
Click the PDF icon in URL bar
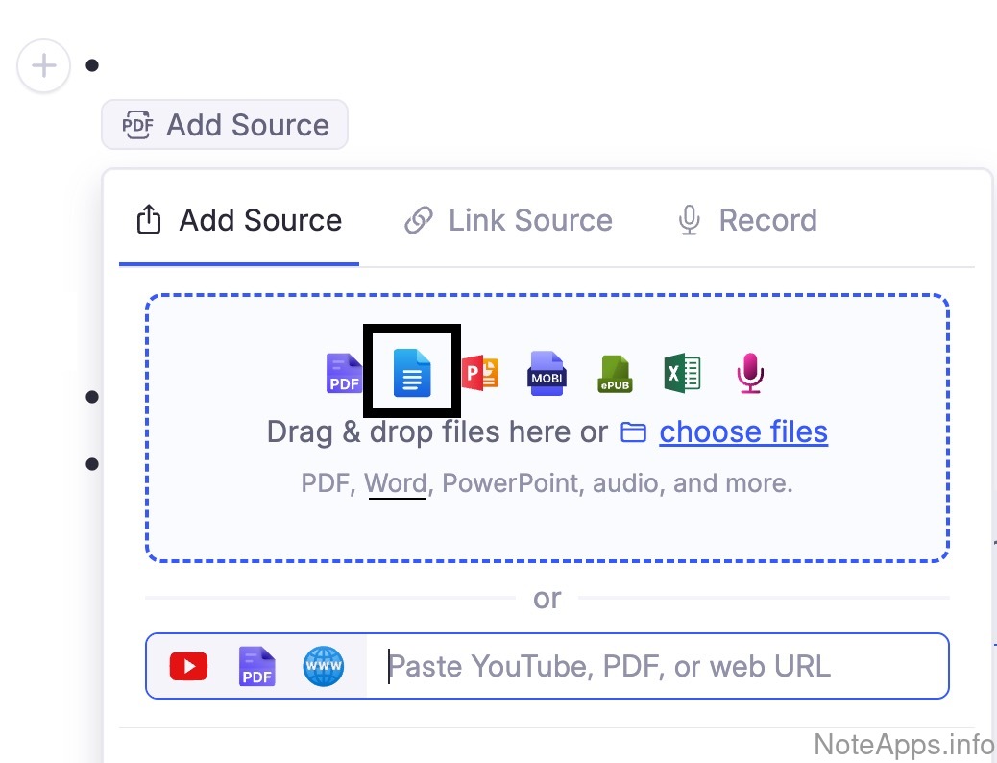(256, 666)
